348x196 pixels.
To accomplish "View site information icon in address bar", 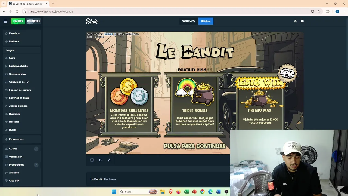I will pos(25,11).
